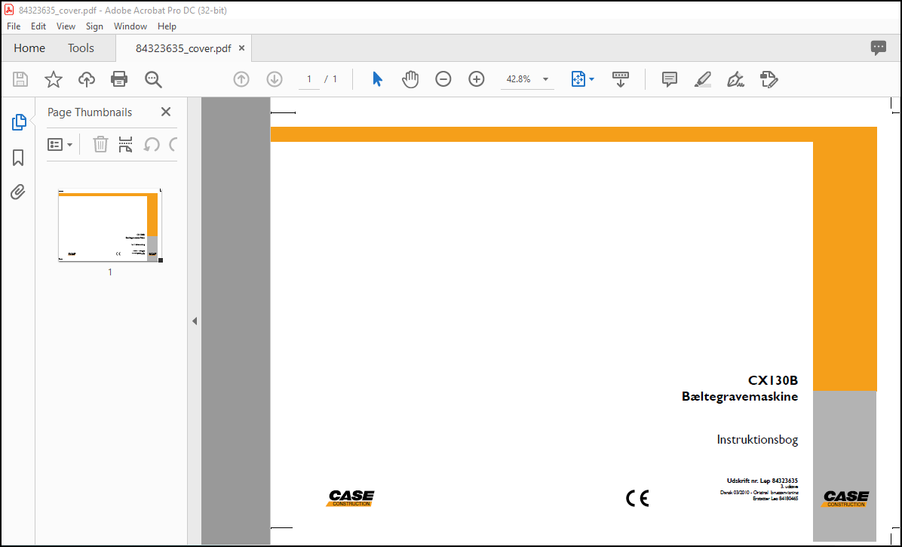Rotate page counterclockwise
The width and height of the screenshot is (902, 547).
(152, 144)
